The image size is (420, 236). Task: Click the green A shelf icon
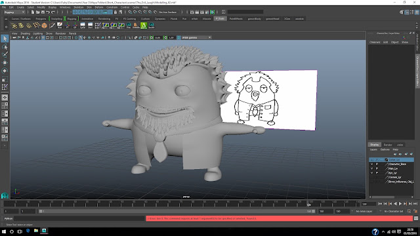coord(144,26)
